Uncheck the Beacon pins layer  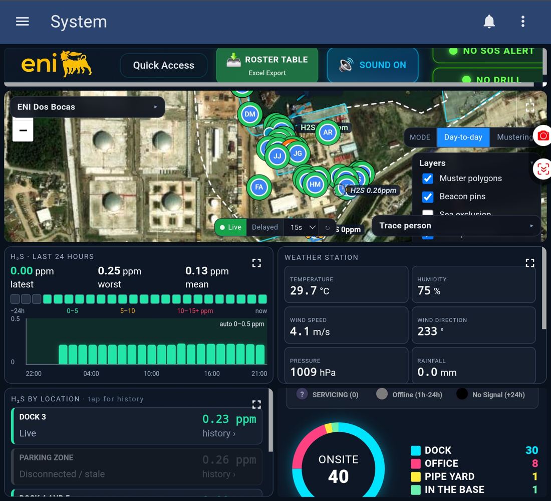tap(428, 197)
